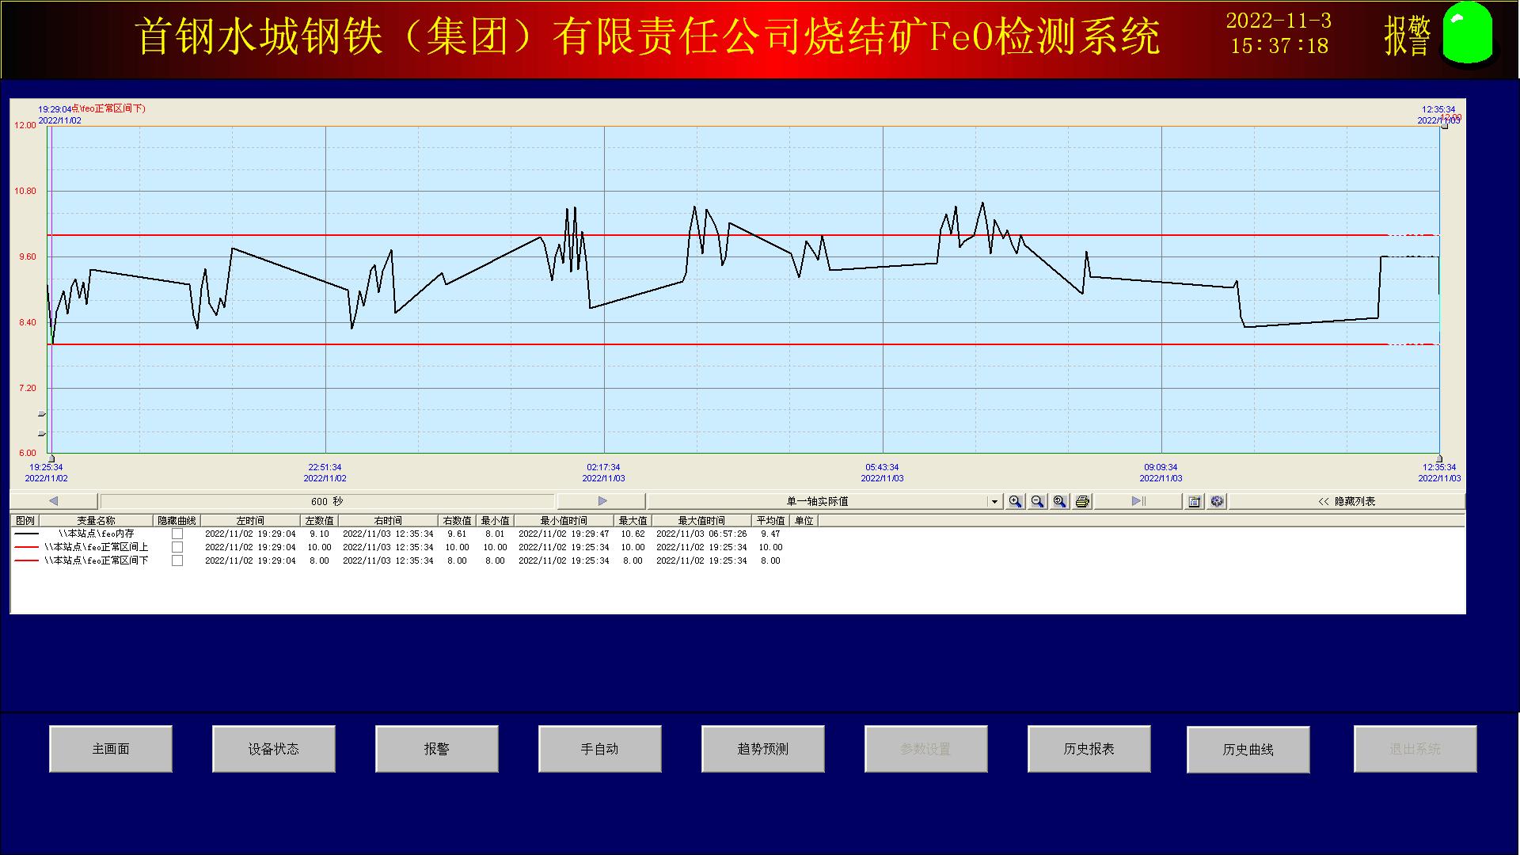Click the bottom-left time axis cursor marker

tap(51, 458)
